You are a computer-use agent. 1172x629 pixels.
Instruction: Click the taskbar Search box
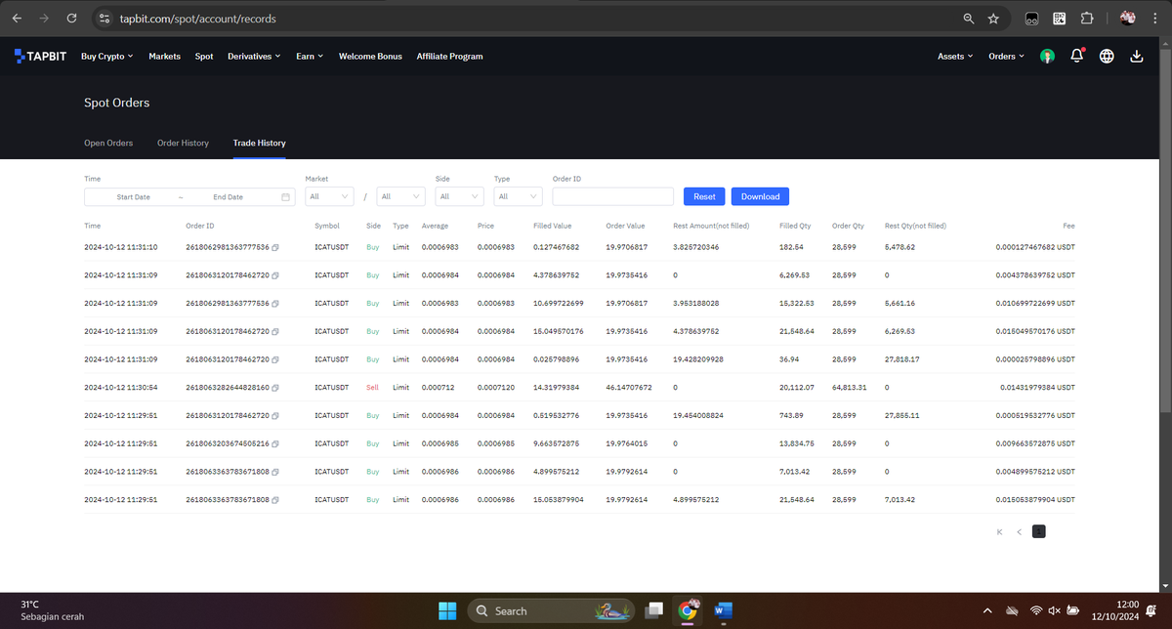(x=551, y=611)
